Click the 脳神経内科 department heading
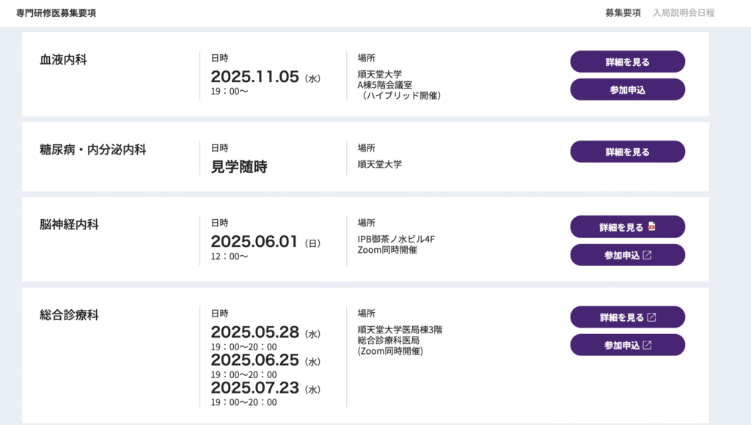The width and height of the screenshot is (751, 425). point(69,225)
